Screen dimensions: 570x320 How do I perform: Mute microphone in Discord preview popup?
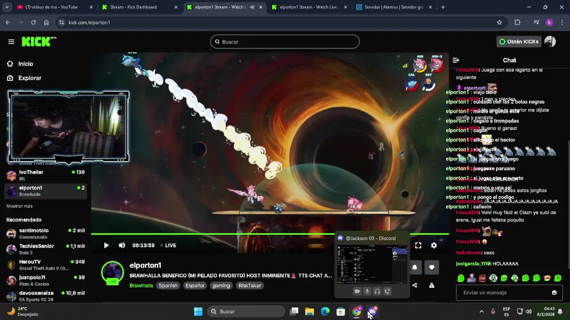[367, 291]
